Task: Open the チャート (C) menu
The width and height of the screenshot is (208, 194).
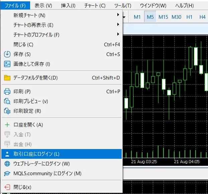Action: pyautogui.click(x=95, y=5)
